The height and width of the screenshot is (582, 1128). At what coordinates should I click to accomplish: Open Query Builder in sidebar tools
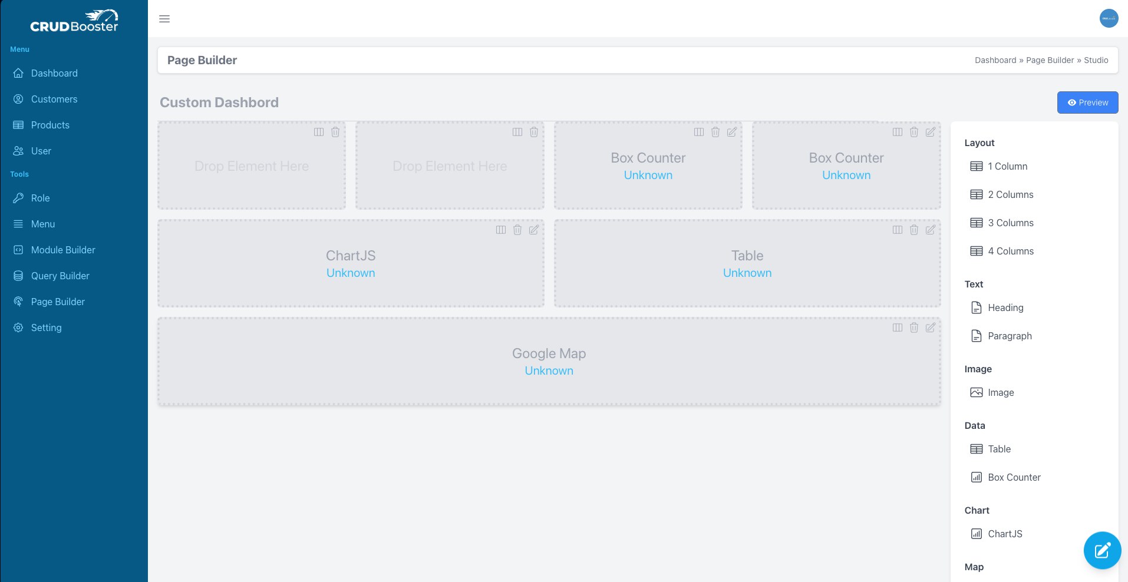(60, 276)
